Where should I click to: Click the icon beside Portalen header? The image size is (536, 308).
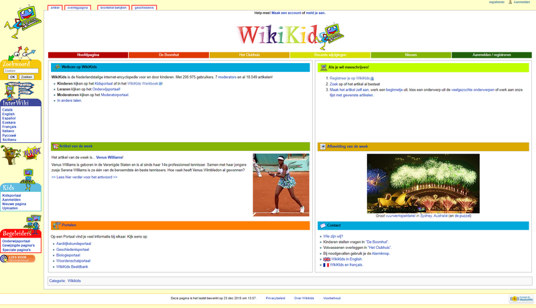[x=57, y=225]
